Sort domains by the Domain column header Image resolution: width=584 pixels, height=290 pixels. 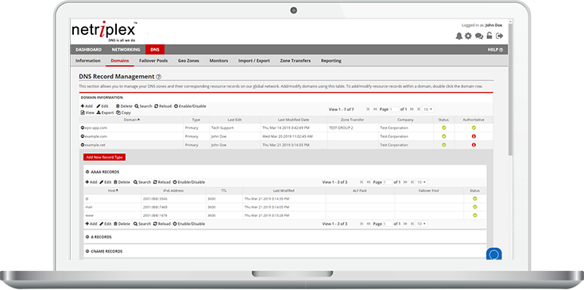click(x=131, y=120)
